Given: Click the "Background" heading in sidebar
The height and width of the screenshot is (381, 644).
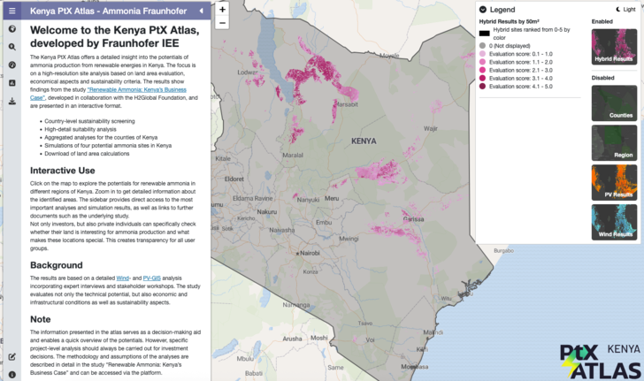Looking at the screenshot, I should click(57, 265).
